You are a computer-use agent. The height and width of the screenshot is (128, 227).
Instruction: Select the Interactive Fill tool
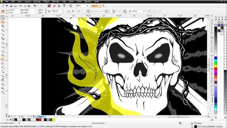pos(2,92)
